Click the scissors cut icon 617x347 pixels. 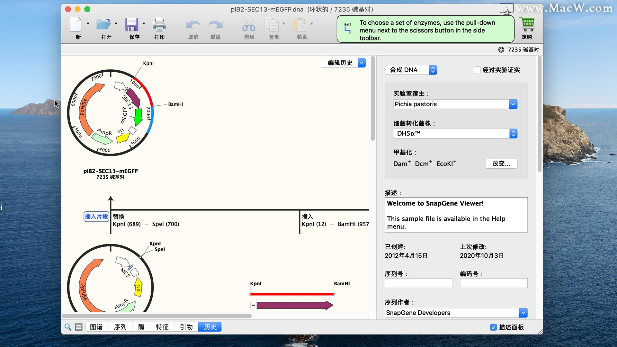[249, 24]
